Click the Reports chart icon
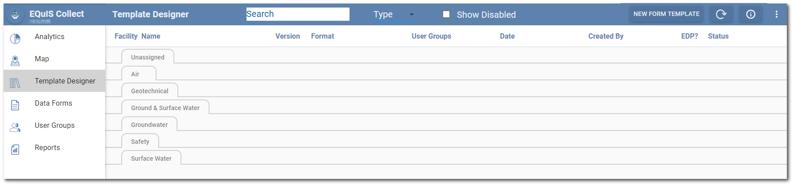The width and height of the screenshot is (794, 186). click(x=15, y=150)
